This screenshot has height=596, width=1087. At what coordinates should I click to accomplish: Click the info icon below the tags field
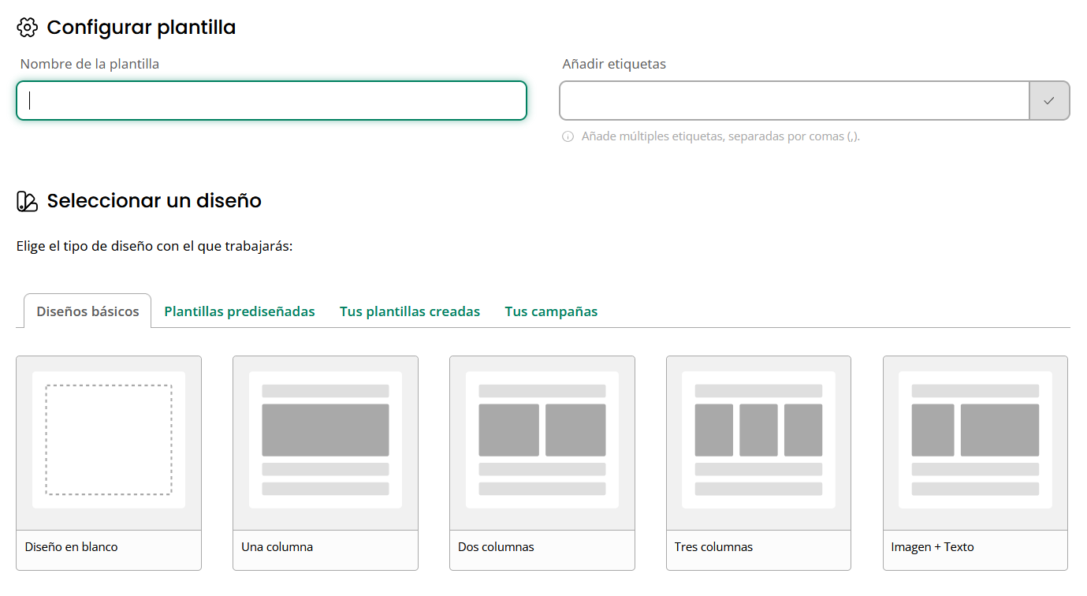[x=568, y=136]
